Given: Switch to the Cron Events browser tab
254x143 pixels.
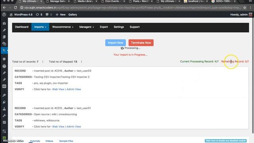Looking at the screenshot, I should point(113,1).
